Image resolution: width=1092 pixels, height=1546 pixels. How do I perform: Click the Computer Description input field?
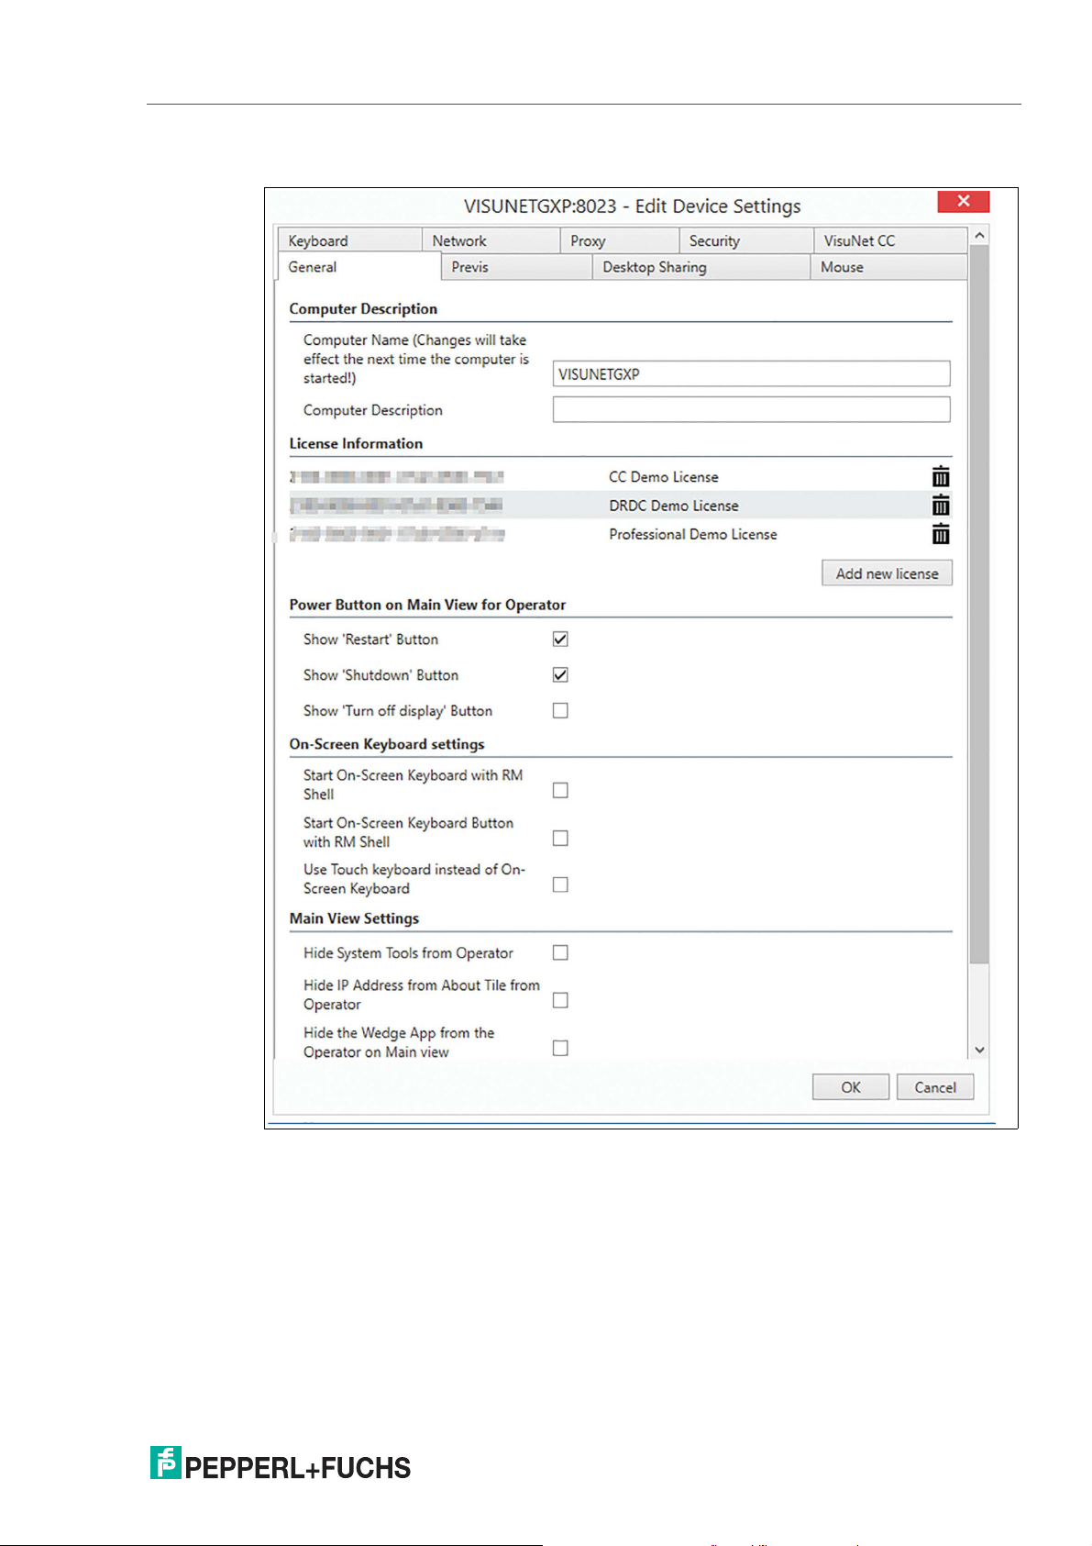(751, 409)
